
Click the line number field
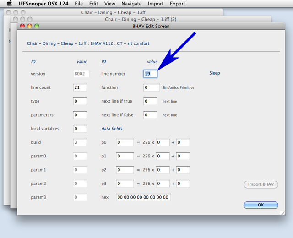(x=150, y=74)
